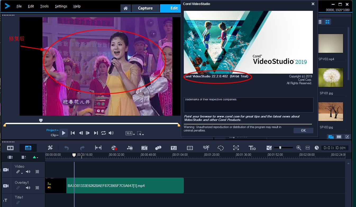Click the preview scrubber handle
This screenshot has height=207, width=356.
coord(41,120)
